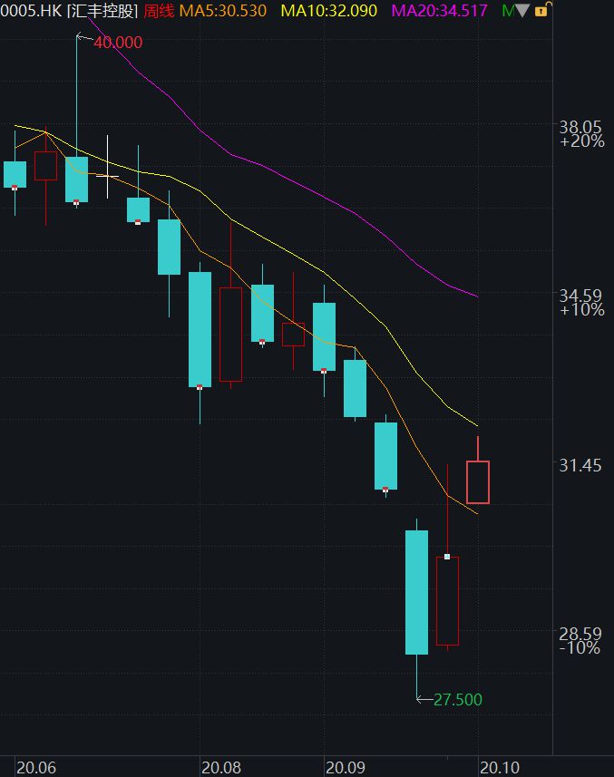Click the 38.05 price axis value
The width and height of the screenshot is (614, 777).
580,127
